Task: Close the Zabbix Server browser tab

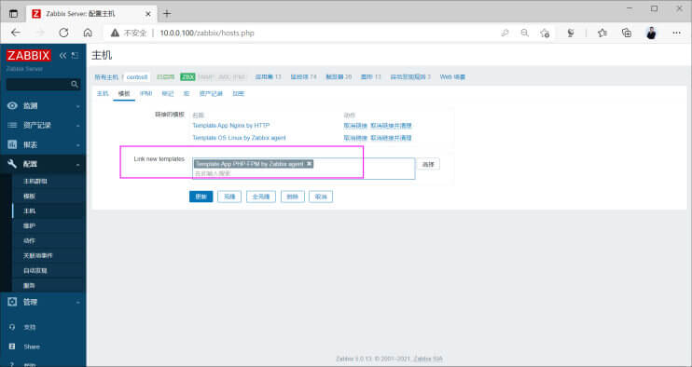Action: tap(148, 14)
